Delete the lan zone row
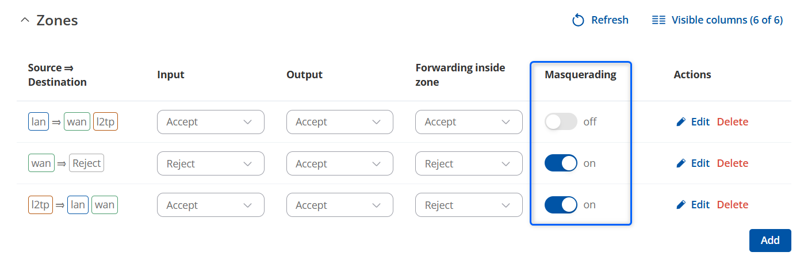This screenshot has height=267, width=804. [x=733, y=122]
